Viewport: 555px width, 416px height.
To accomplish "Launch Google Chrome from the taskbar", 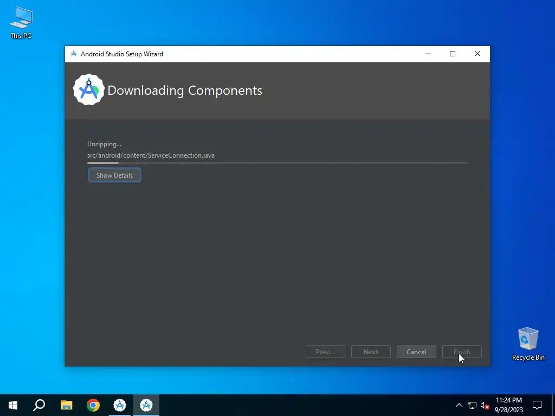I will click(93, 405).
